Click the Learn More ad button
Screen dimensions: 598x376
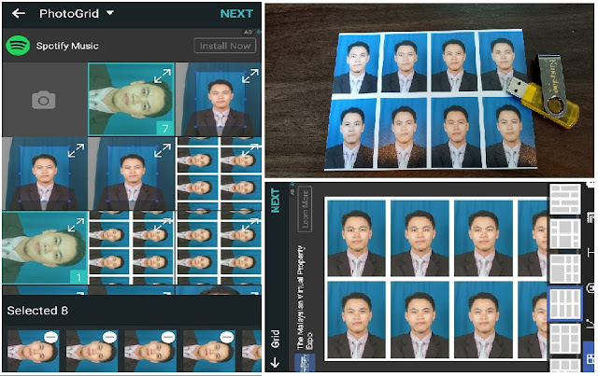coord(305,209)
